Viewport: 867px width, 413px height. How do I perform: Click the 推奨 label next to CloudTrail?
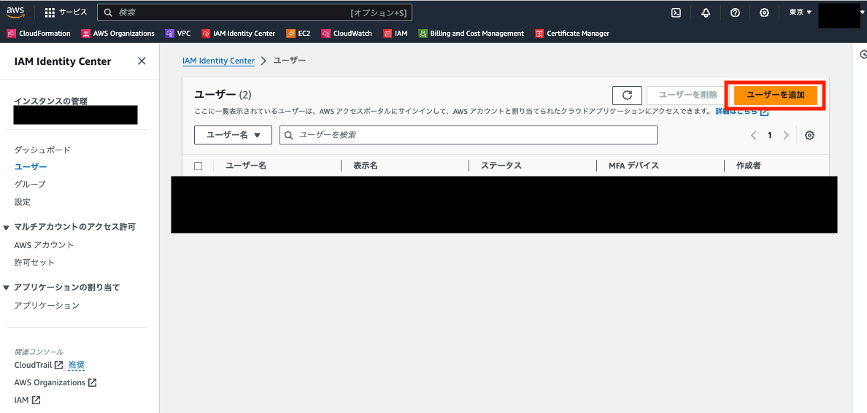point(77,365)
